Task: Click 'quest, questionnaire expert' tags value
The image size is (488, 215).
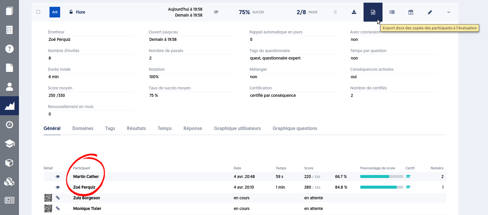Action: click(275, 58)
